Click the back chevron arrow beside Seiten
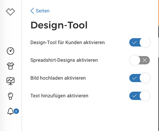The width and height of the screenshot is (159, 131). [x=32, y=11]
